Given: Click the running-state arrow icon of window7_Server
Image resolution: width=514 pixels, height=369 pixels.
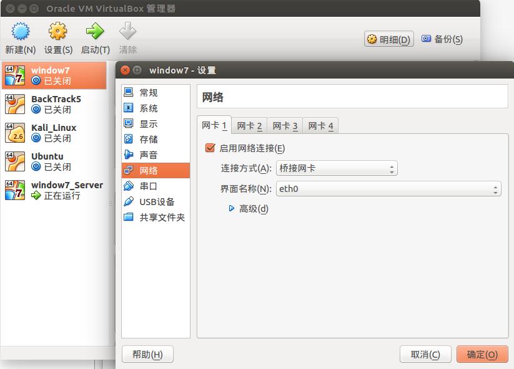Looking at the screenshot, I should coord(36,196).
